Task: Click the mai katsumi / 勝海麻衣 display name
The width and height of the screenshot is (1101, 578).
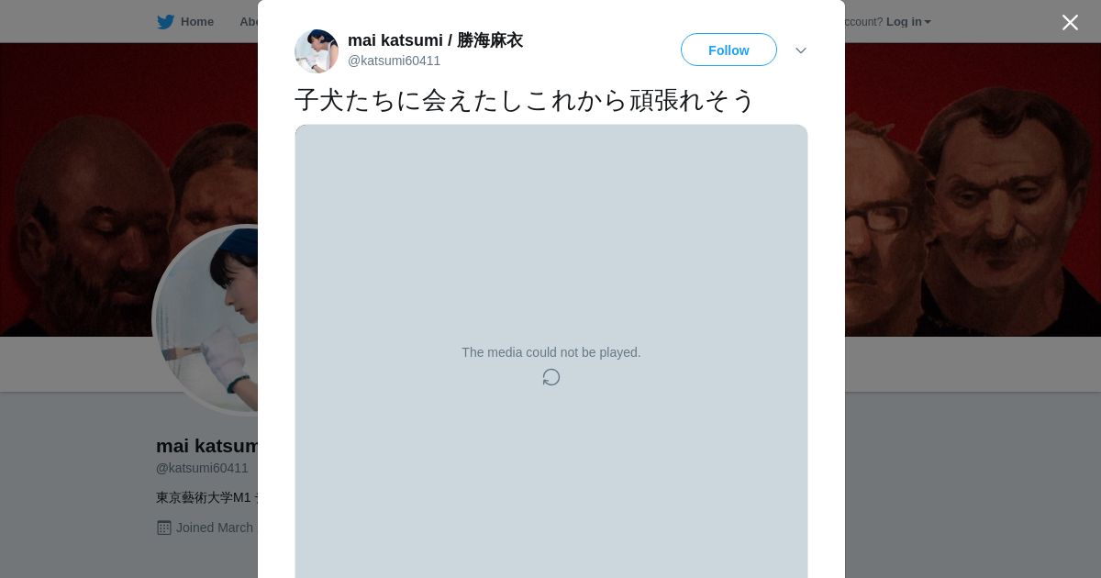Action: pyautogui.click(x=435, y=40)
